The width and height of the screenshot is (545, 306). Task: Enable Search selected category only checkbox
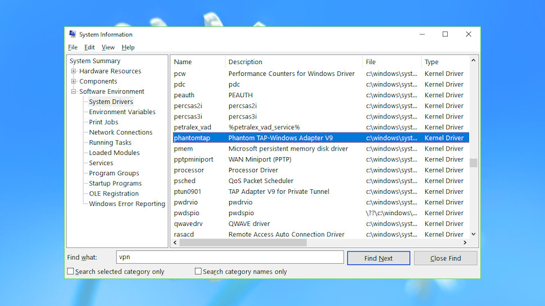71,271
